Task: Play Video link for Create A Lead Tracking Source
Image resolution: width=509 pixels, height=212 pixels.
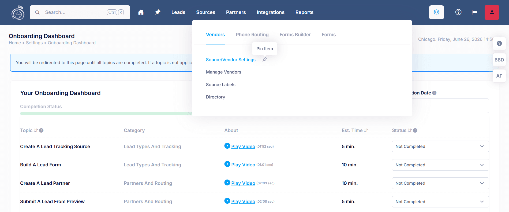Action: 243,147
